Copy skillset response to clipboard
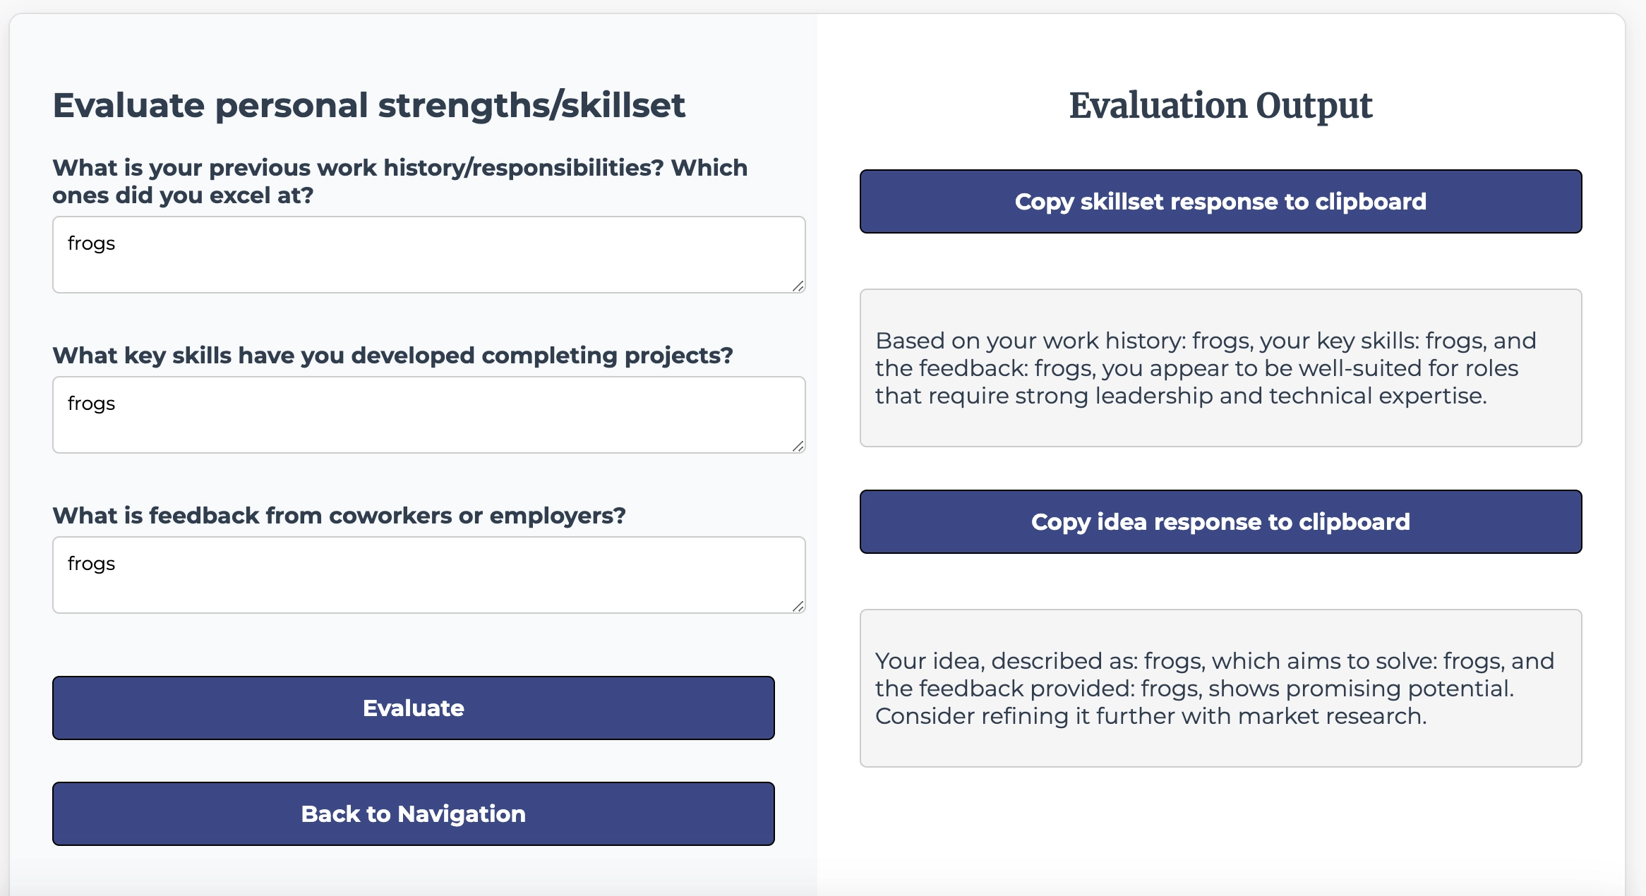The height and width of the screenshot is (896, 1646). (1220, 201)
